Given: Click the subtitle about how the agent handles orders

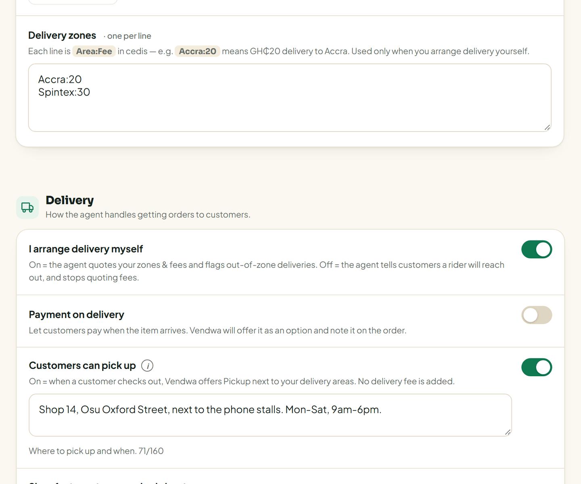Looking at the screenshot, I should [x=148, y=215].
